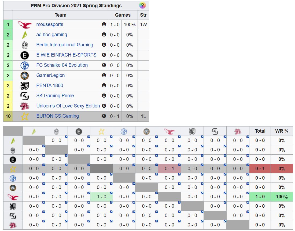The width and height of the screenshot is (295, 231).
Task: Open Berlin International Gaming team page
Action: pos(65,45)
